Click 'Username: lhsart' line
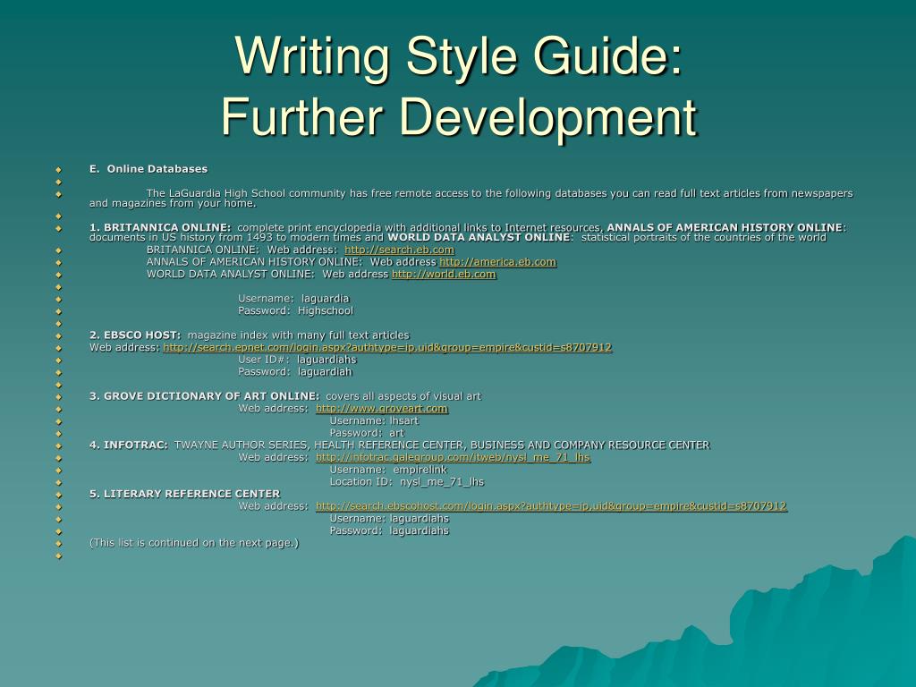The width and height of the screenshot is (916, 687). [374, 420]
